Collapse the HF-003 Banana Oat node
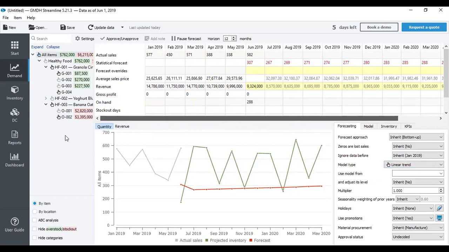This screenshot has width=449, height=252. click(46, 105)
